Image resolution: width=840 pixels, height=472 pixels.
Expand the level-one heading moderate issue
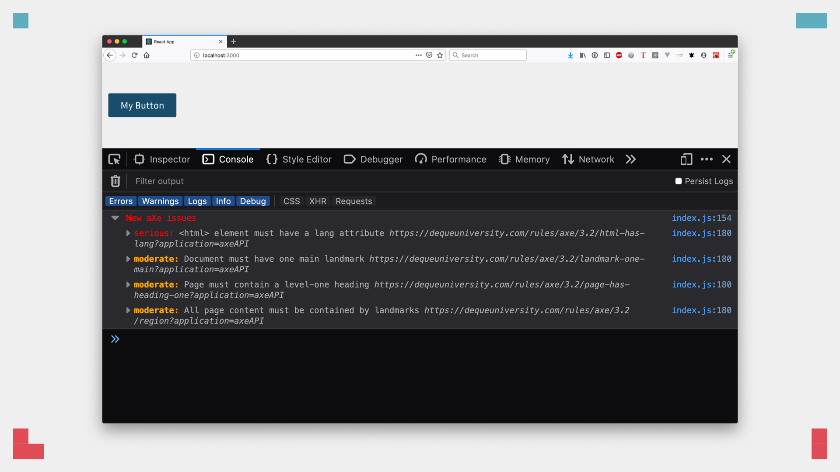point(128,285)
